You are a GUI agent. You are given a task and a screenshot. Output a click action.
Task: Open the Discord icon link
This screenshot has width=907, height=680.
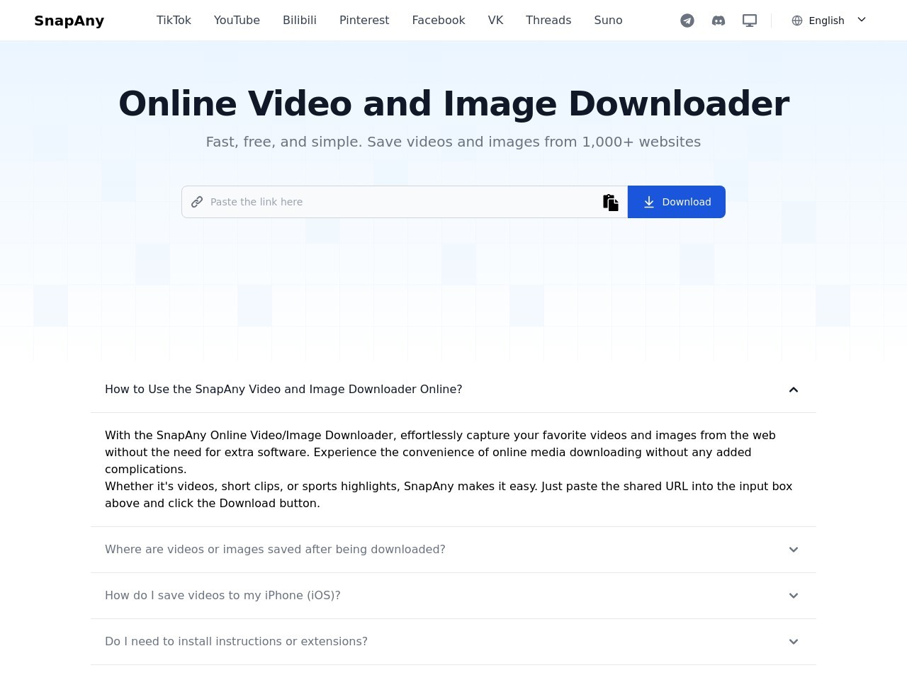click(x=719, y=21)
